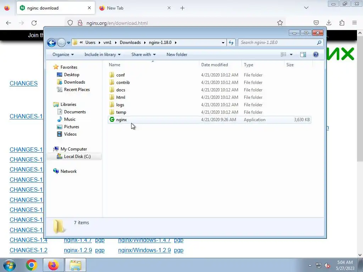Select Pictures library
This screenshot has height=272, width=363.
(x=72, y=126)
